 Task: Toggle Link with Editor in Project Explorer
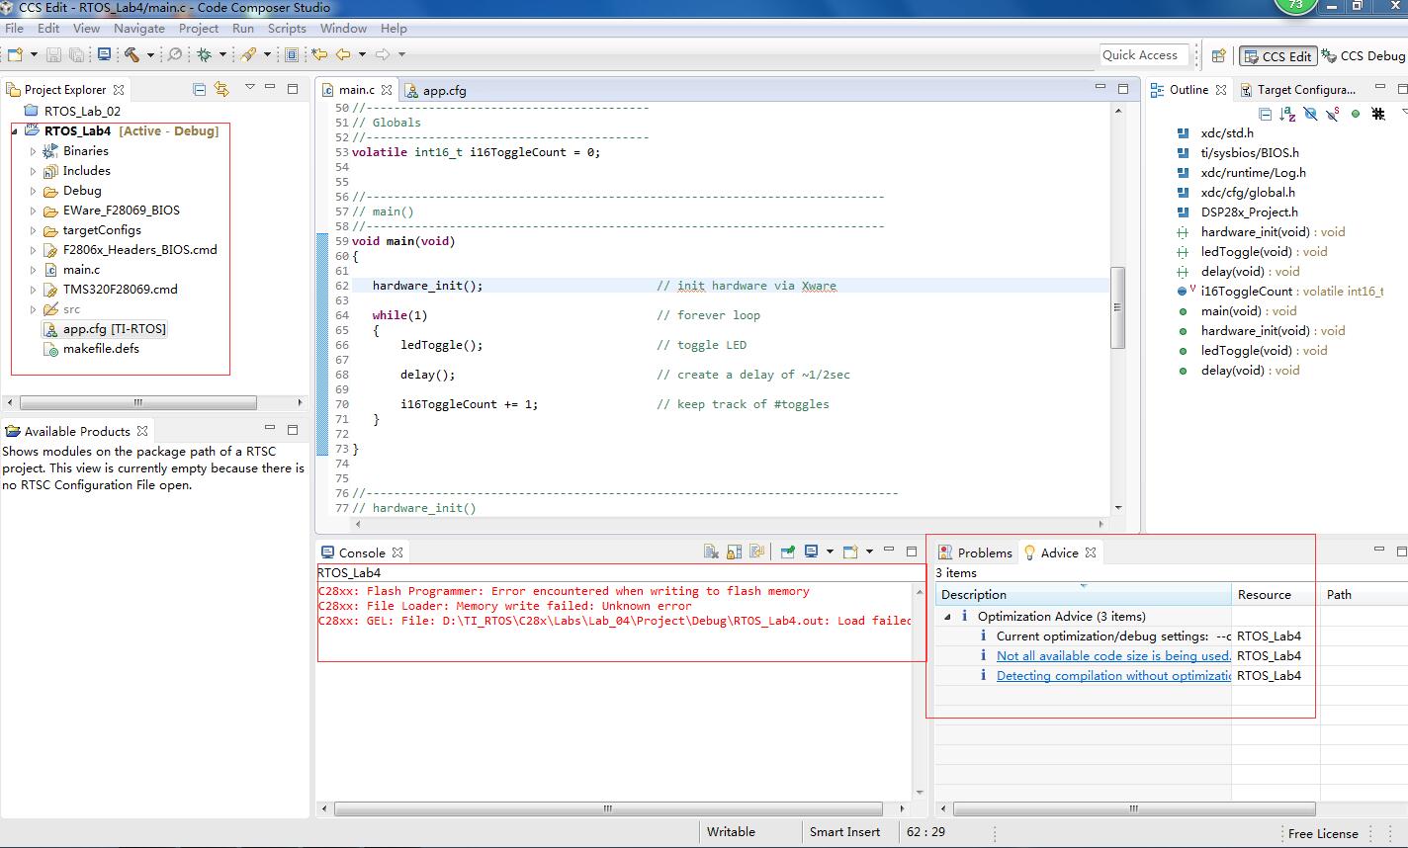(221, 89)
